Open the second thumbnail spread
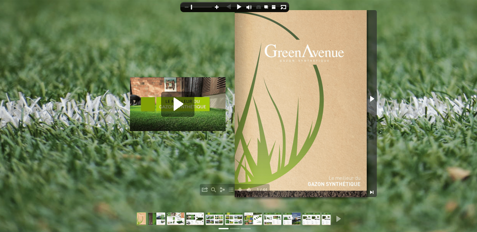477x232 pixels. point(156,219)
